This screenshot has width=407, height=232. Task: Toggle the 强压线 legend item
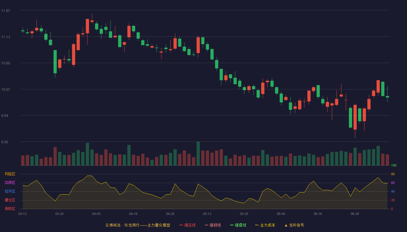188,225
